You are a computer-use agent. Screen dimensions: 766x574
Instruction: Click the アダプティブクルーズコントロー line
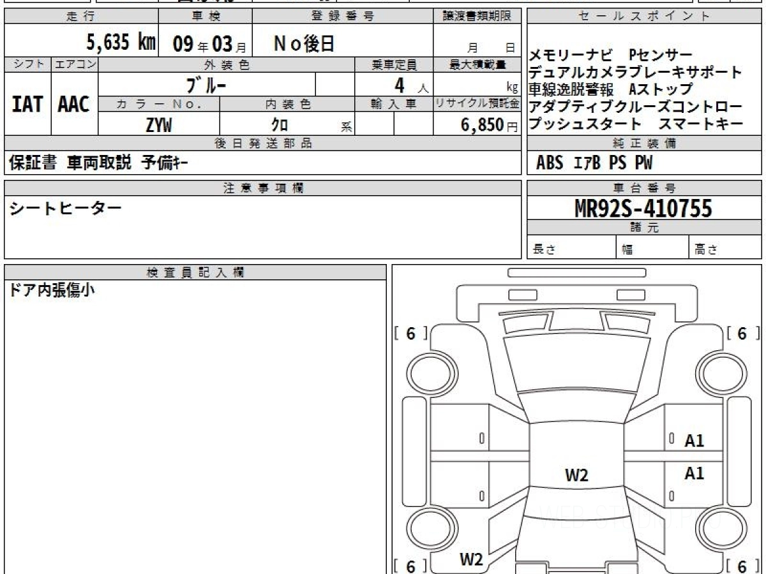(636, 107)
